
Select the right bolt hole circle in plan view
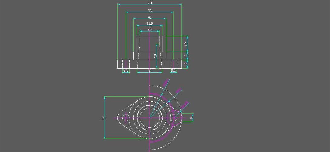point(173,117)
